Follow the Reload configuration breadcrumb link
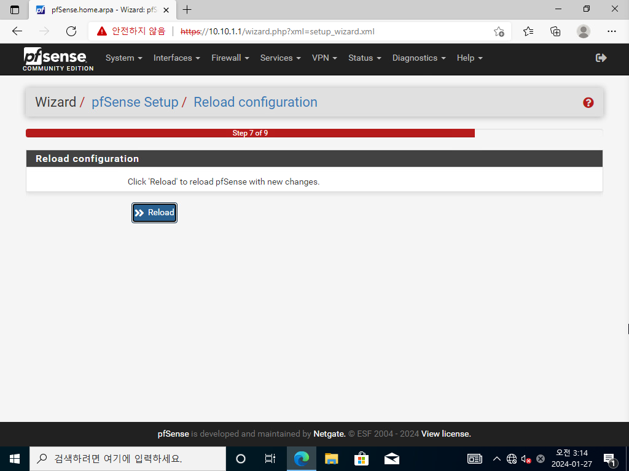629x471 pixels. click(x=256, y=102)
